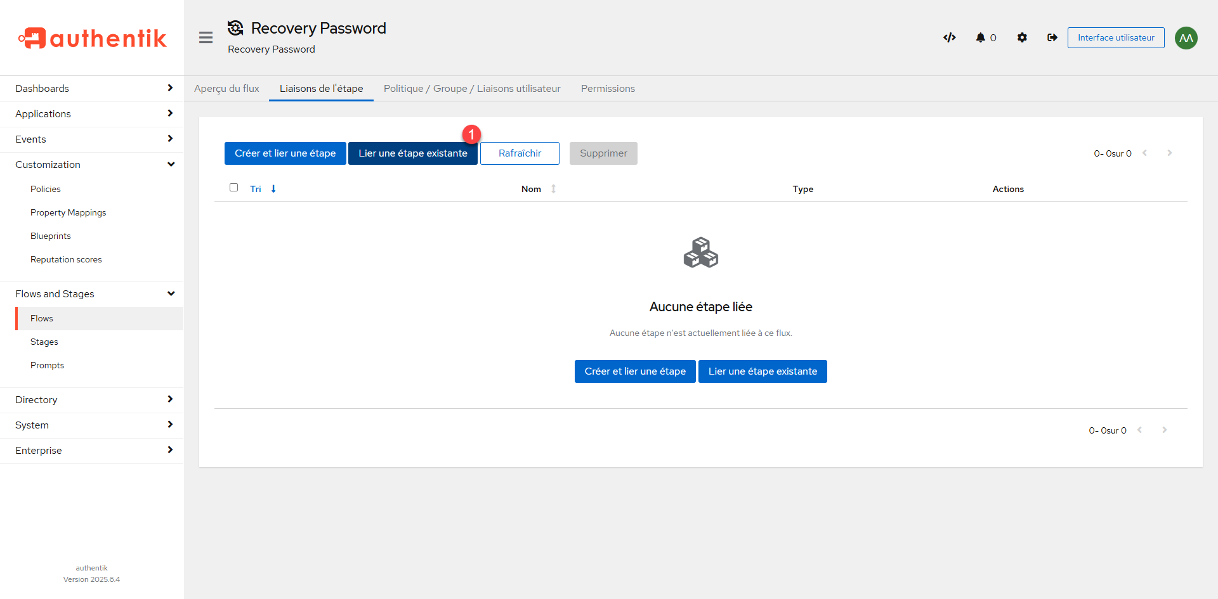This screenshot has width=1218, height=599.
Task: Sort the table by Tri column
Action: coord(256,189)
